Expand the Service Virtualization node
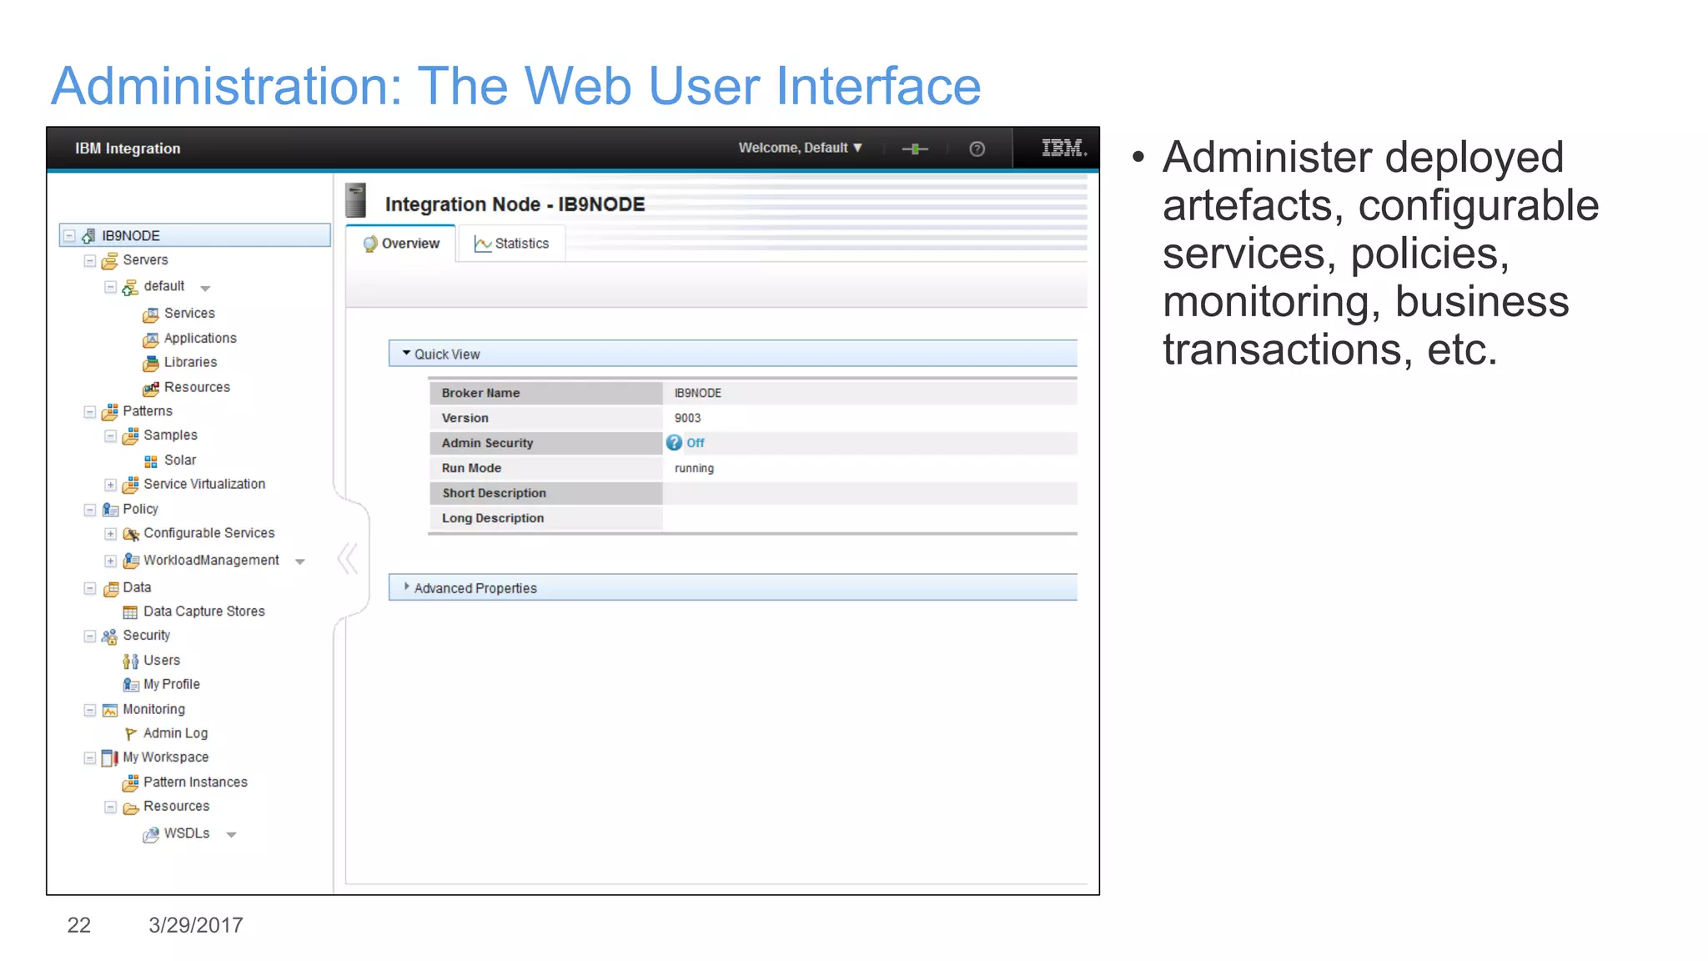 click(x=110, y=485)
